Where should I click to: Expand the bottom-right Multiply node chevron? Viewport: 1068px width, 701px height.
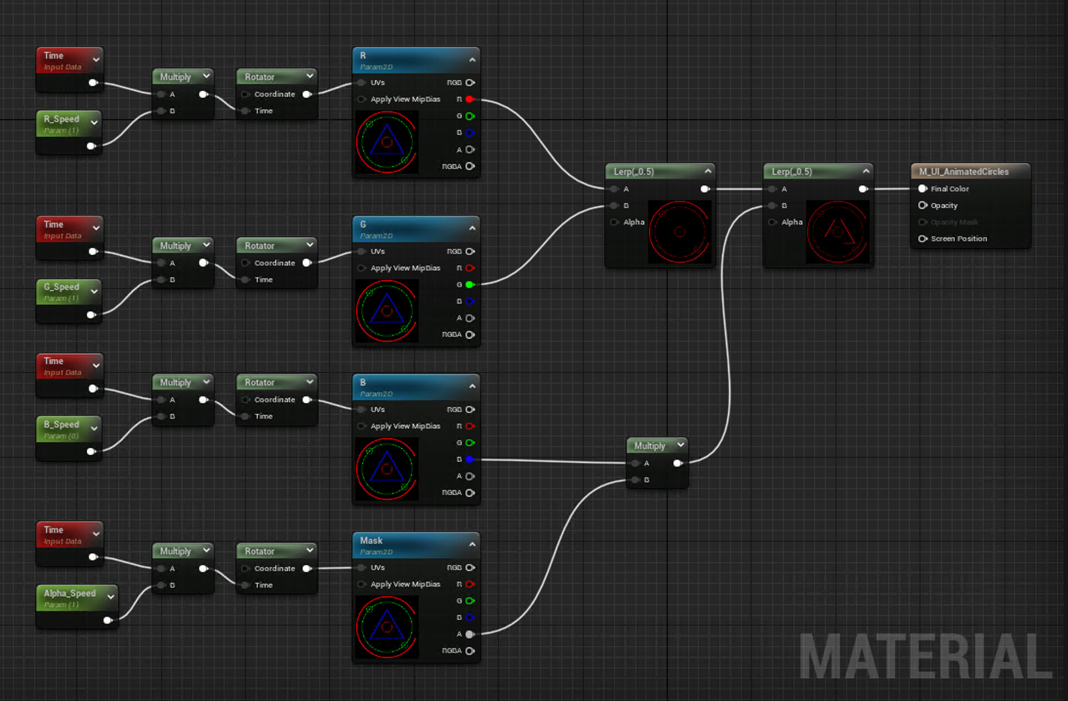click(x=680, y=445)
